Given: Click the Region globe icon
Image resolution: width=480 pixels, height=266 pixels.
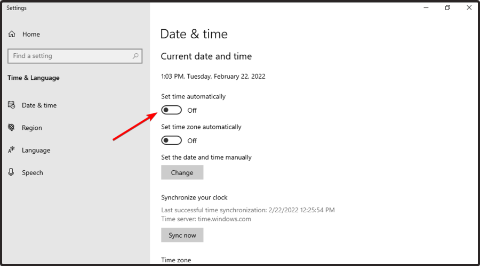Looking at the screenshot, I should tap(11, 128).
